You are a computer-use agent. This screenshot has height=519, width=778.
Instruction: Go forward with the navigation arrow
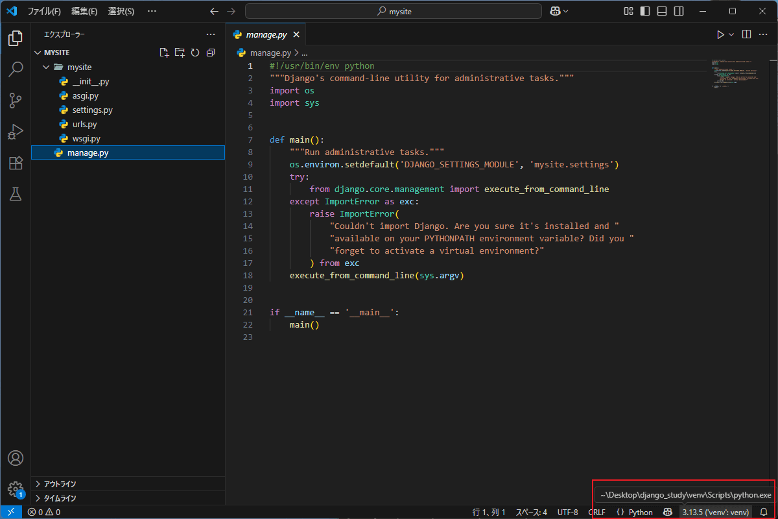point(232,11)
